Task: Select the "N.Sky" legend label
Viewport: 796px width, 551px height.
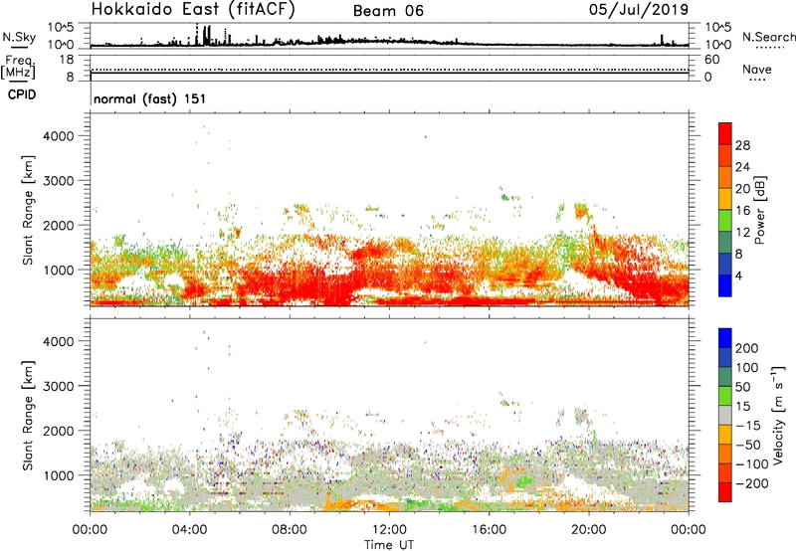Action: click(19, 37)
